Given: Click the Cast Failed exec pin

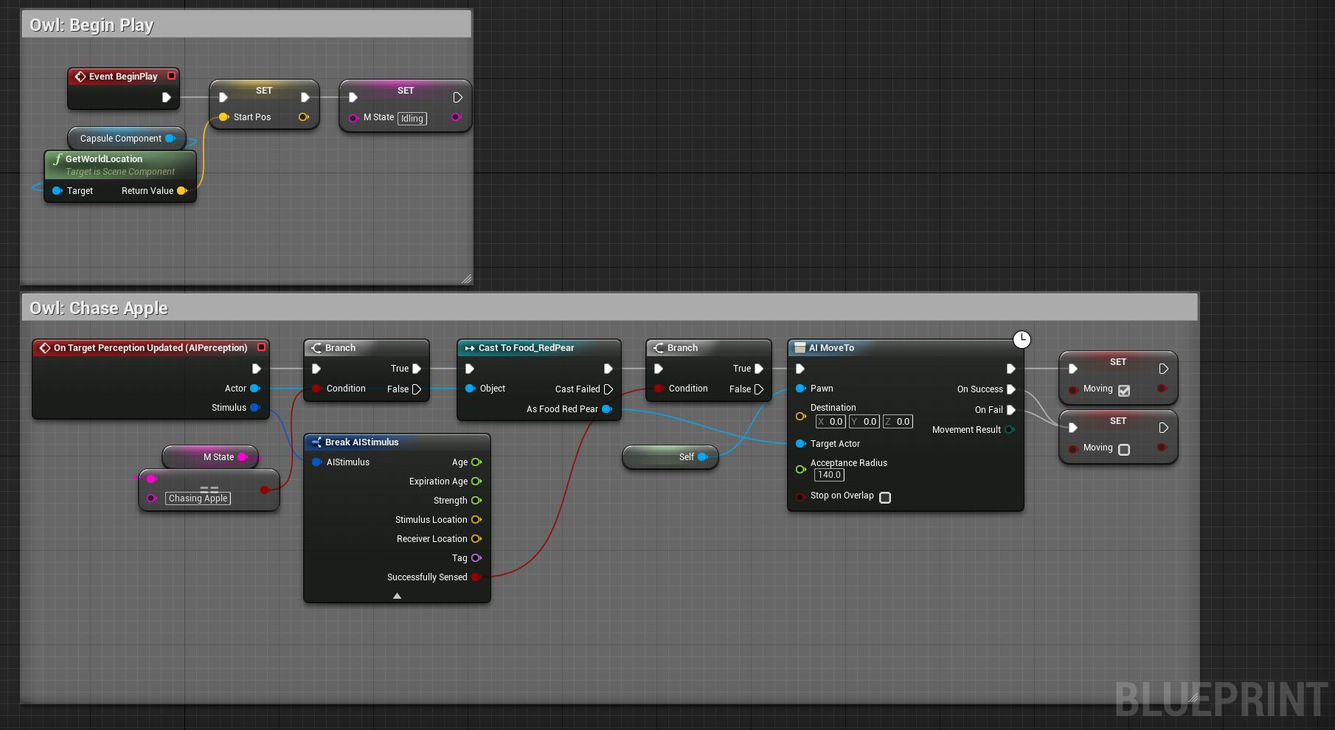Looking at the screenshot, I should (x=608, y=389).
